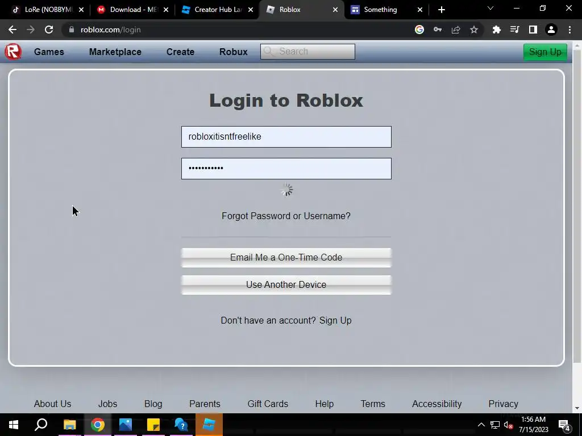Open Chrome profile avatar icon
Viewport: 582px width, 436px height.
tap(551, 30)
